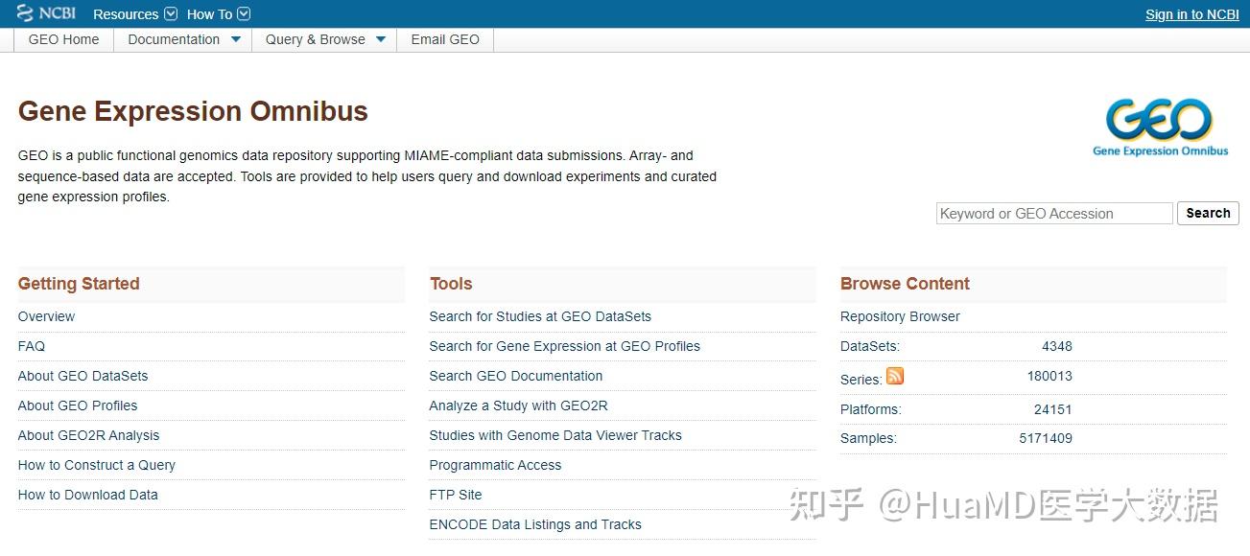Open the FAQ link

pyautogui.click(x=32, y=346)
